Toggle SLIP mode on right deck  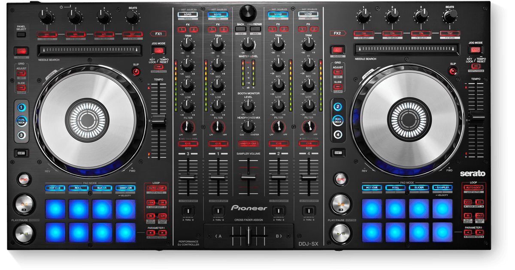[453, 72]
